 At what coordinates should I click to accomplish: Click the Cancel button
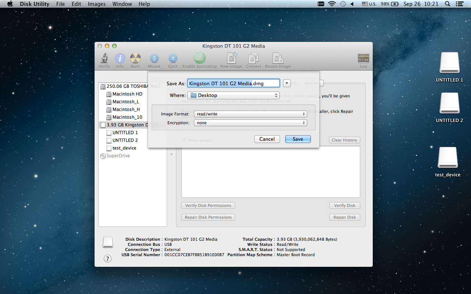(267, 139)
